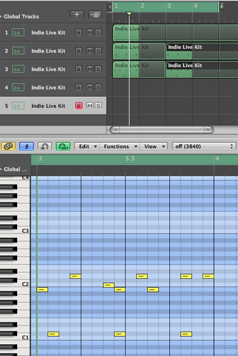Select the first note at bar 3 start

click(43, 290)
